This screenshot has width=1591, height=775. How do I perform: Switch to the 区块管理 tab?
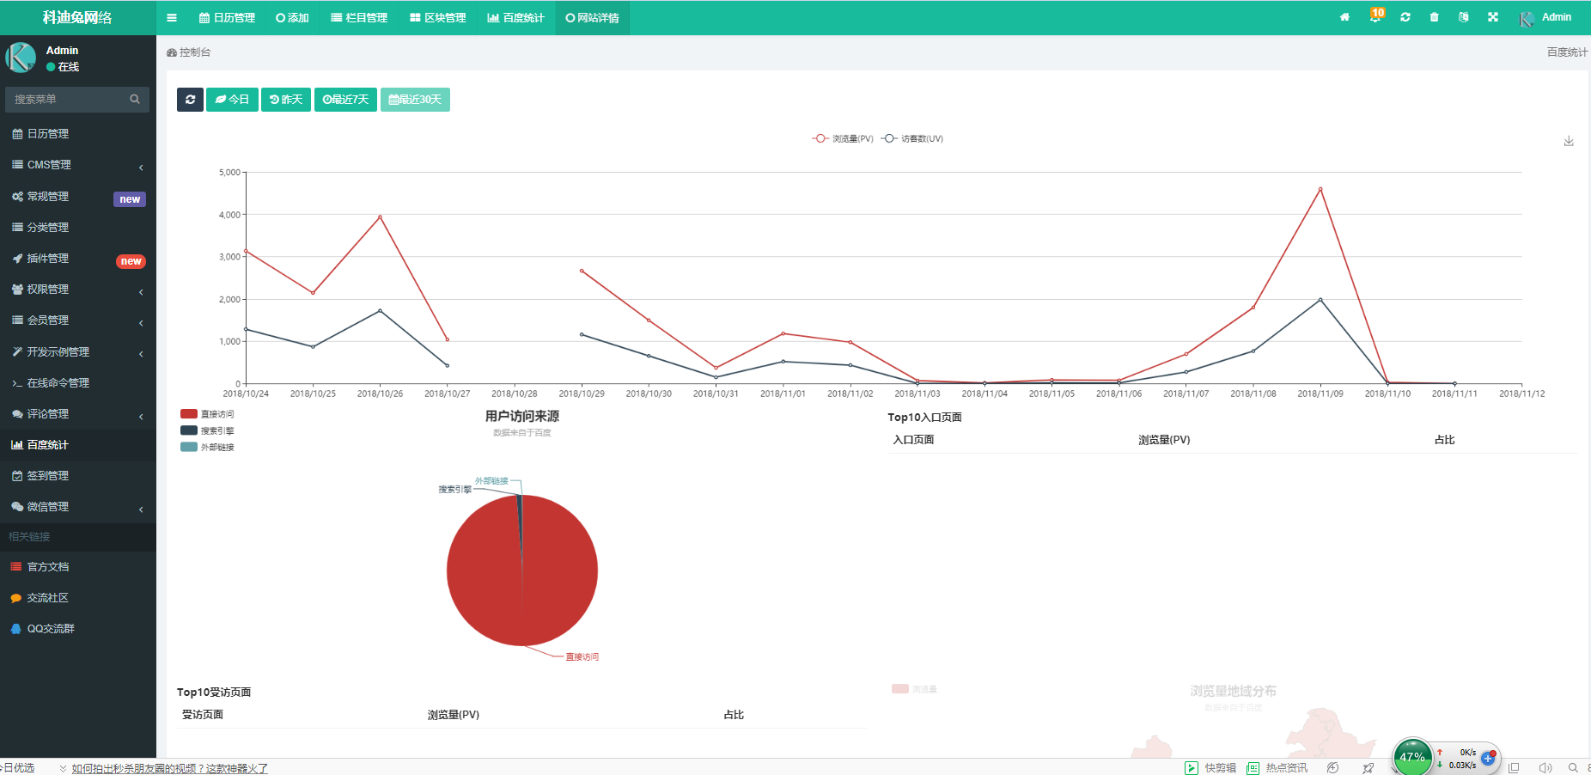click(437, 18)
